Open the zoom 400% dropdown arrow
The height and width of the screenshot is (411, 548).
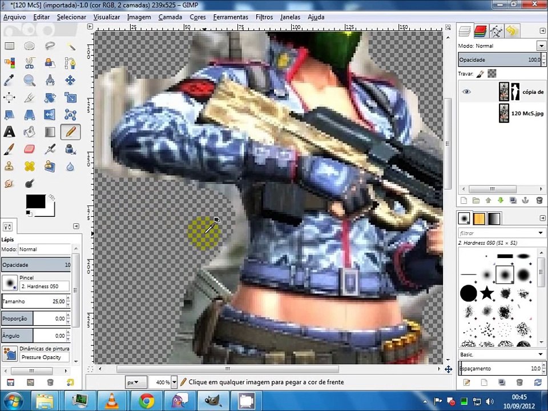tap(174, 382)
